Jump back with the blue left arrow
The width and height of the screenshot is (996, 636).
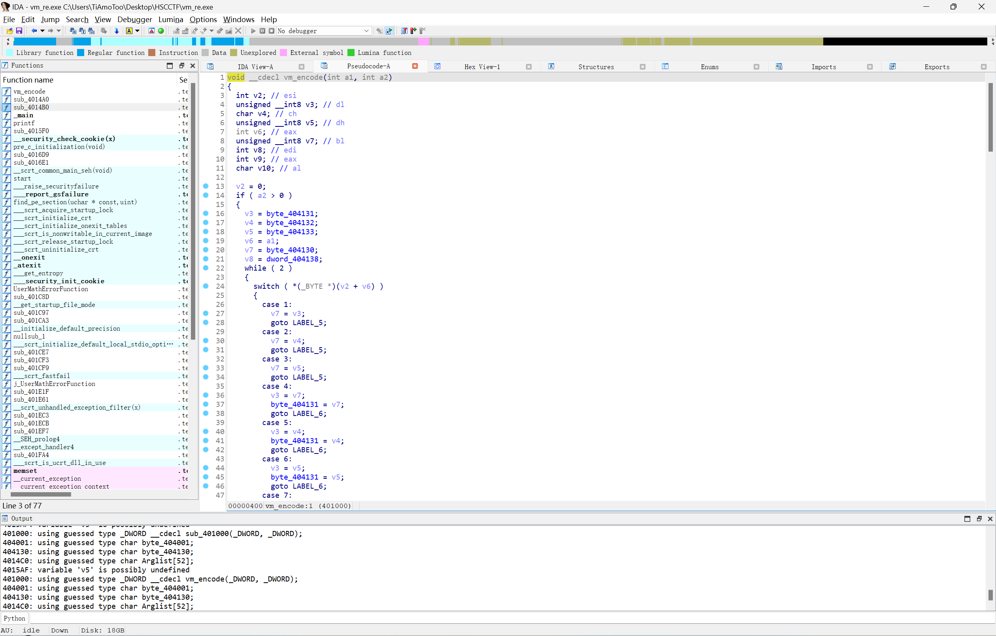(34, 30)
